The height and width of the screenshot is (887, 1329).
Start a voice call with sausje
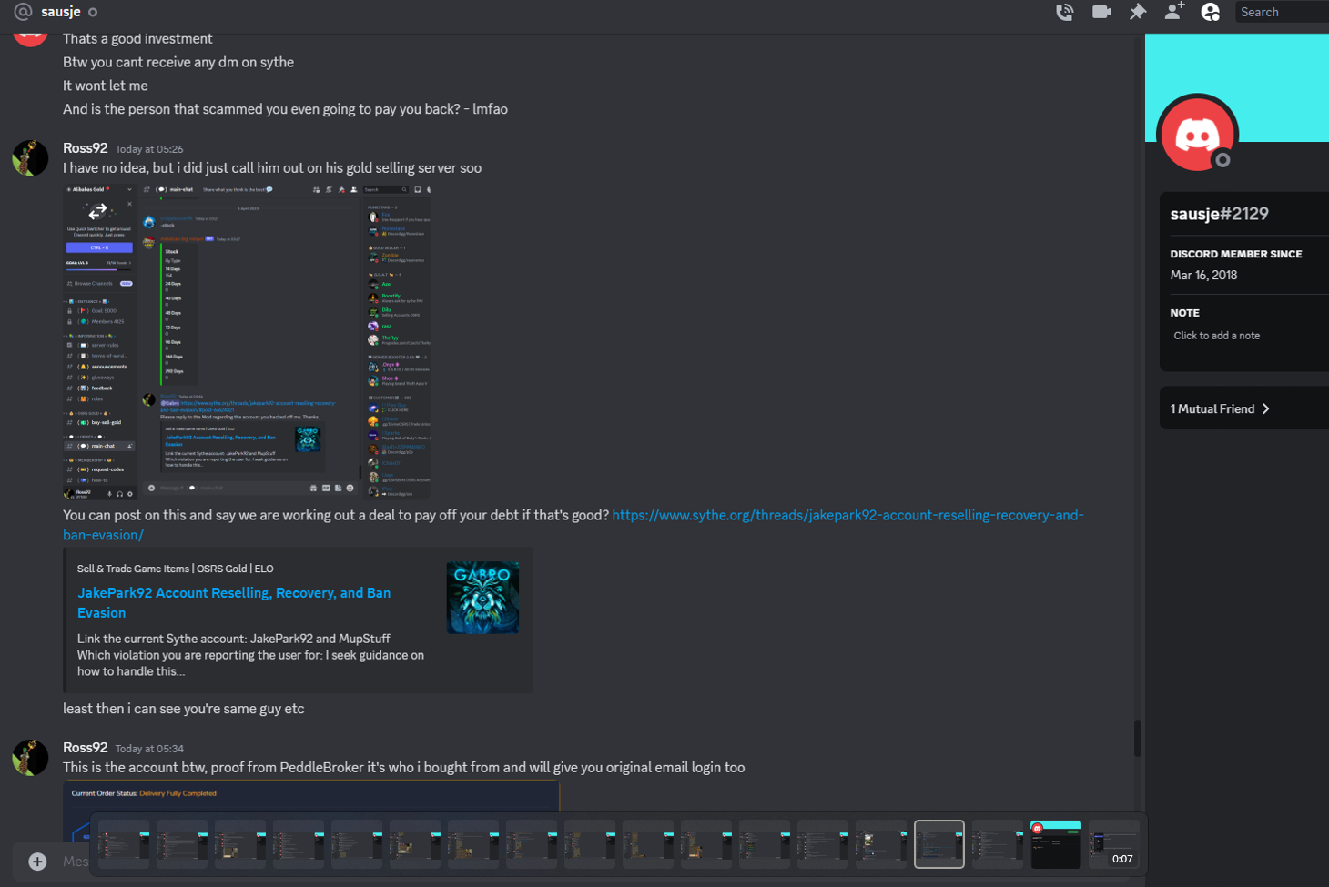click(x=1064, y=12)
